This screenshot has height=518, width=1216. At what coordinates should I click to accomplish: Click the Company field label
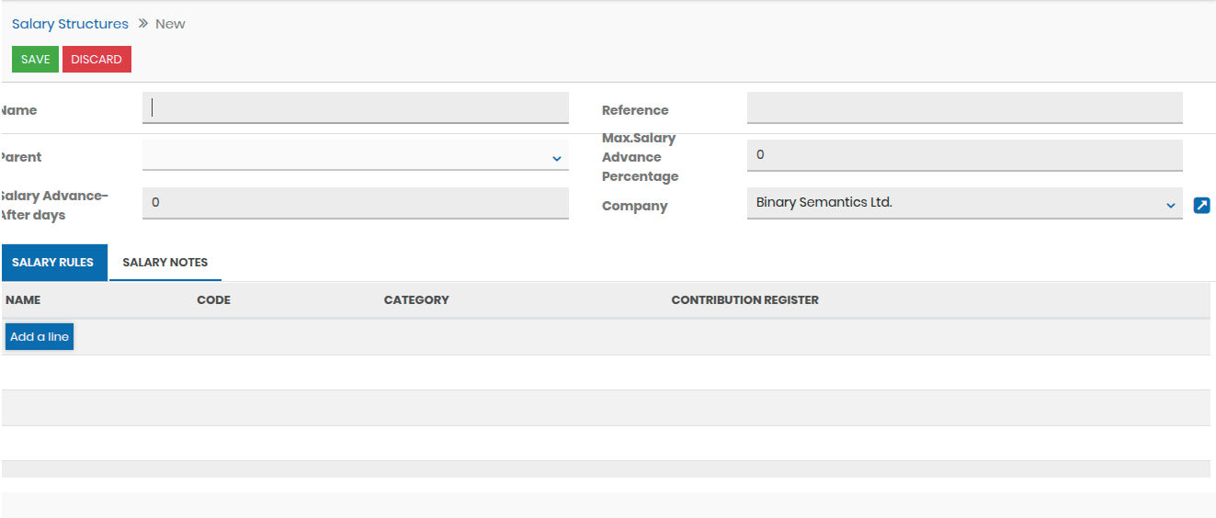click(634, 207)
